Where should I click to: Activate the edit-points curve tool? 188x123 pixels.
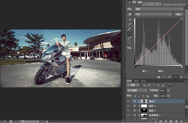point(129,34)
